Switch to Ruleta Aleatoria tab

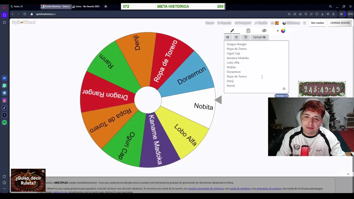click(56, 6)
